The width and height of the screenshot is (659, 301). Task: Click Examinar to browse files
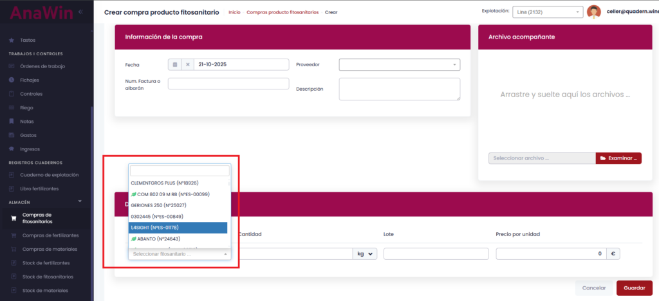pos(618,158)
